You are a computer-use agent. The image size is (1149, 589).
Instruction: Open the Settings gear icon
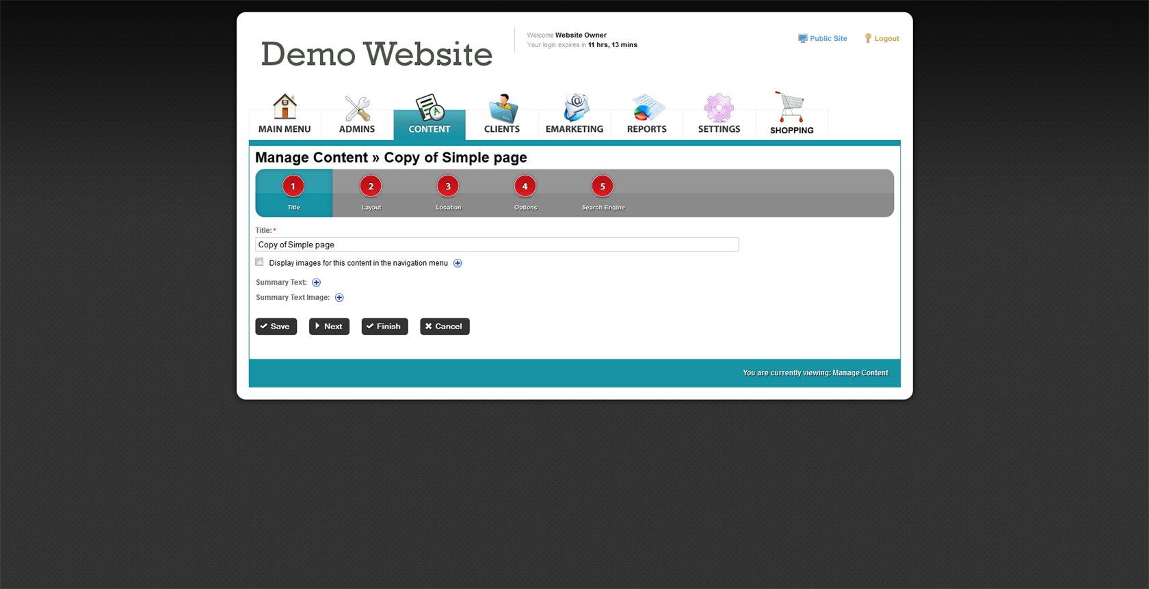click(719, 108)
